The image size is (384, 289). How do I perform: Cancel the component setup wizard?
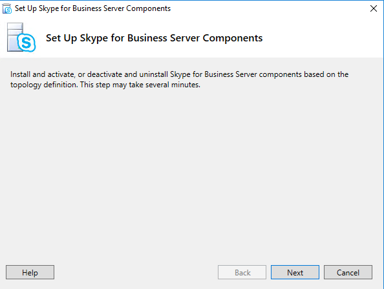pyautogui.click(x=348, y=272)
